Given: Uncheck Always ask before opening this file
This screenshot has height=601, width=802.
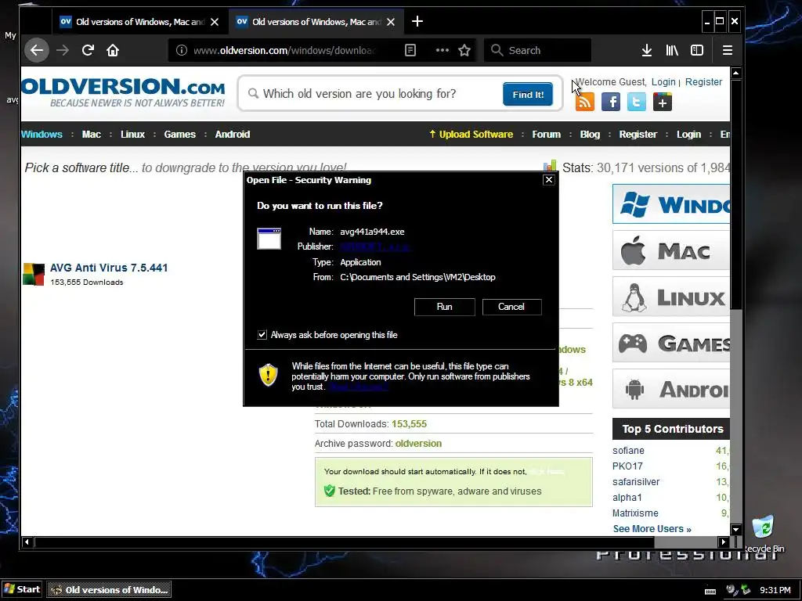Looking at the screenshot, I should [262, 335].
